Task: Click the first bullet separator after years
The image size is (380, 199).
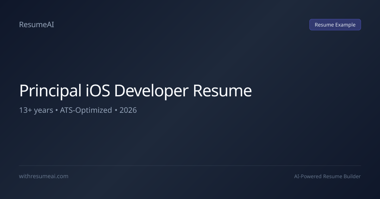Action: (x=57, y=111)
